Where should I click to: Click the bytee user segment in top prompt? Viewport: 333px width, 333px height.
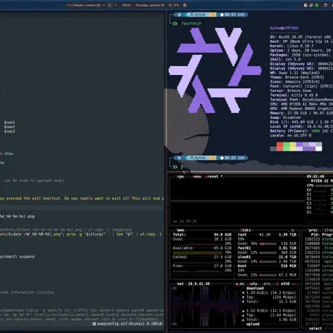tap(198, 14)
